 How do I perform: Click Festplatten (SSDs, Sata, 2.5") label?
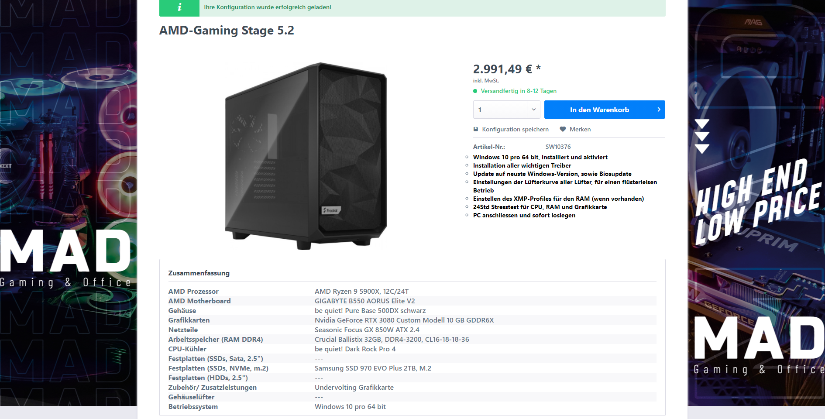[x=216, y=358]
